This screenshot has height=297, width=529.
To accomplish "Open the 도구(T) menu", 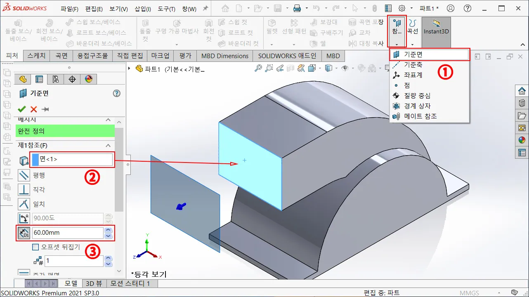I will [x=167, y=9].
